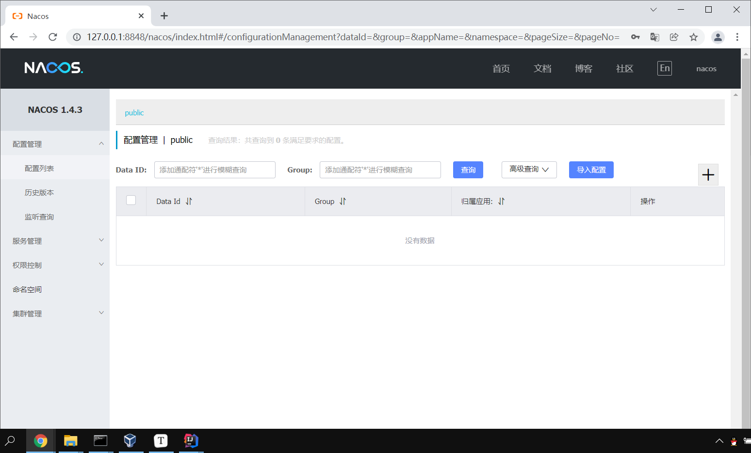Screen dimensions: 751x453
Task: Open the 高级查询 advanced query dropdown
Action: pos(529,170)
